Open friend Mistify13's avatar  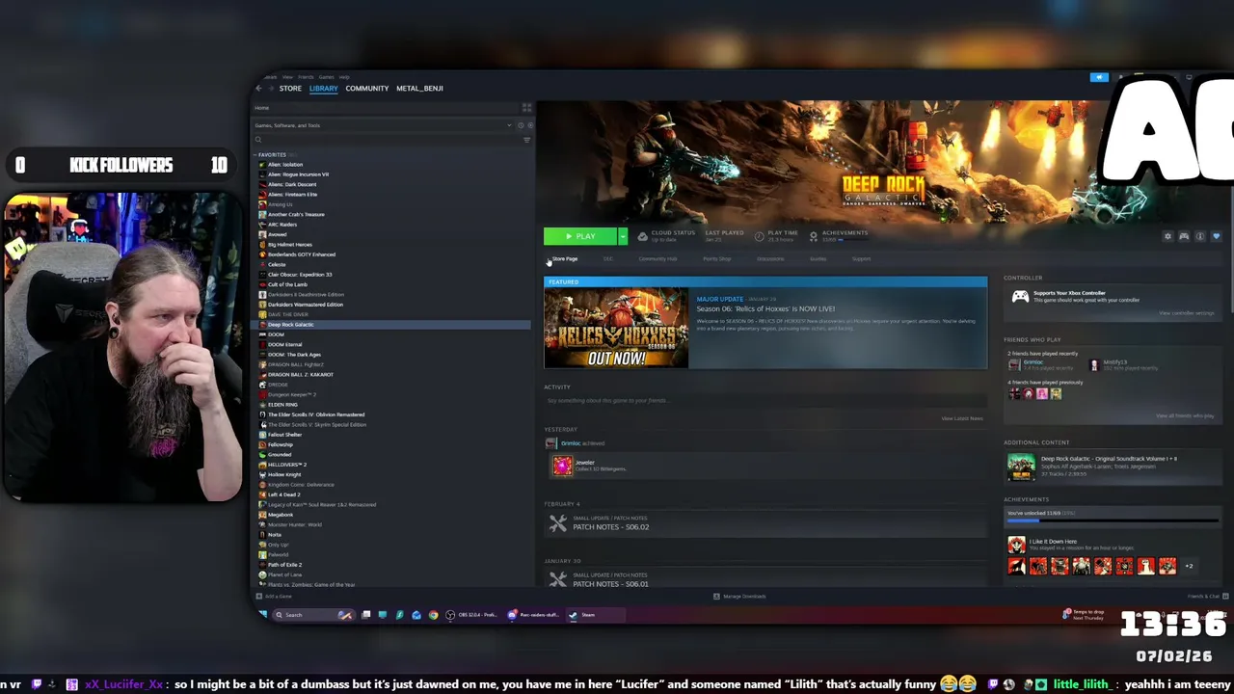(1094, 365)
